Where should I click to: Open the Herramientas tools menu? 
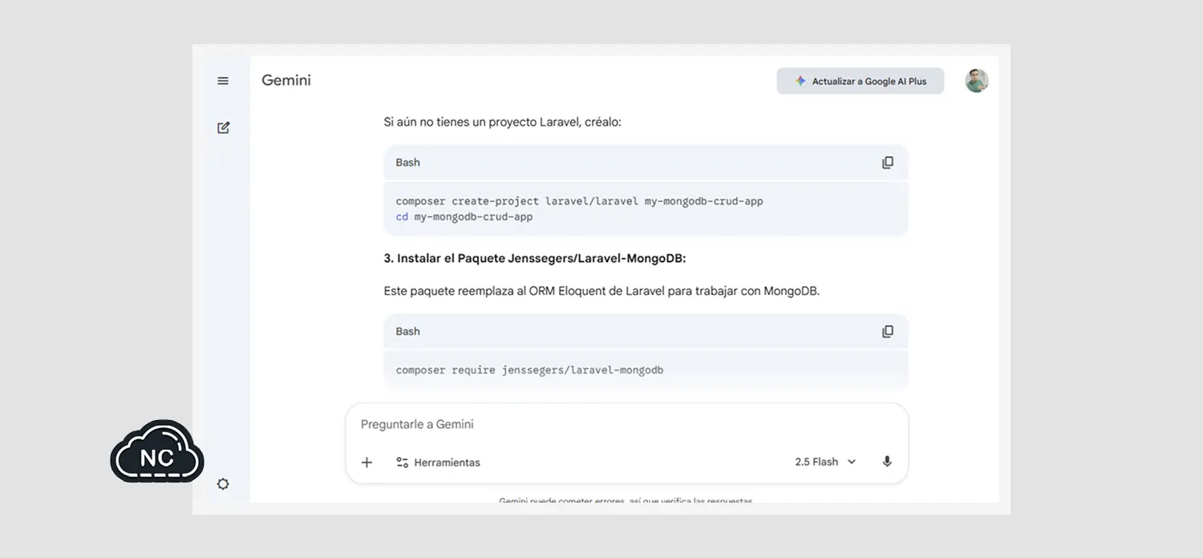tap(438, 463)
